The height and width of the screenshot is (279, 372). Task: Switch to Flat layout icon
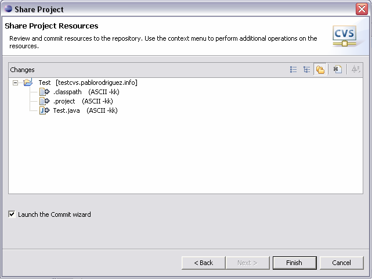pyautogui.click(x=293, y=70)
